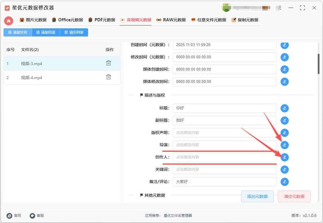Edit the 修改时间（元数据） value icon
The image size is (323, 223).
click(x=285, y=57)
